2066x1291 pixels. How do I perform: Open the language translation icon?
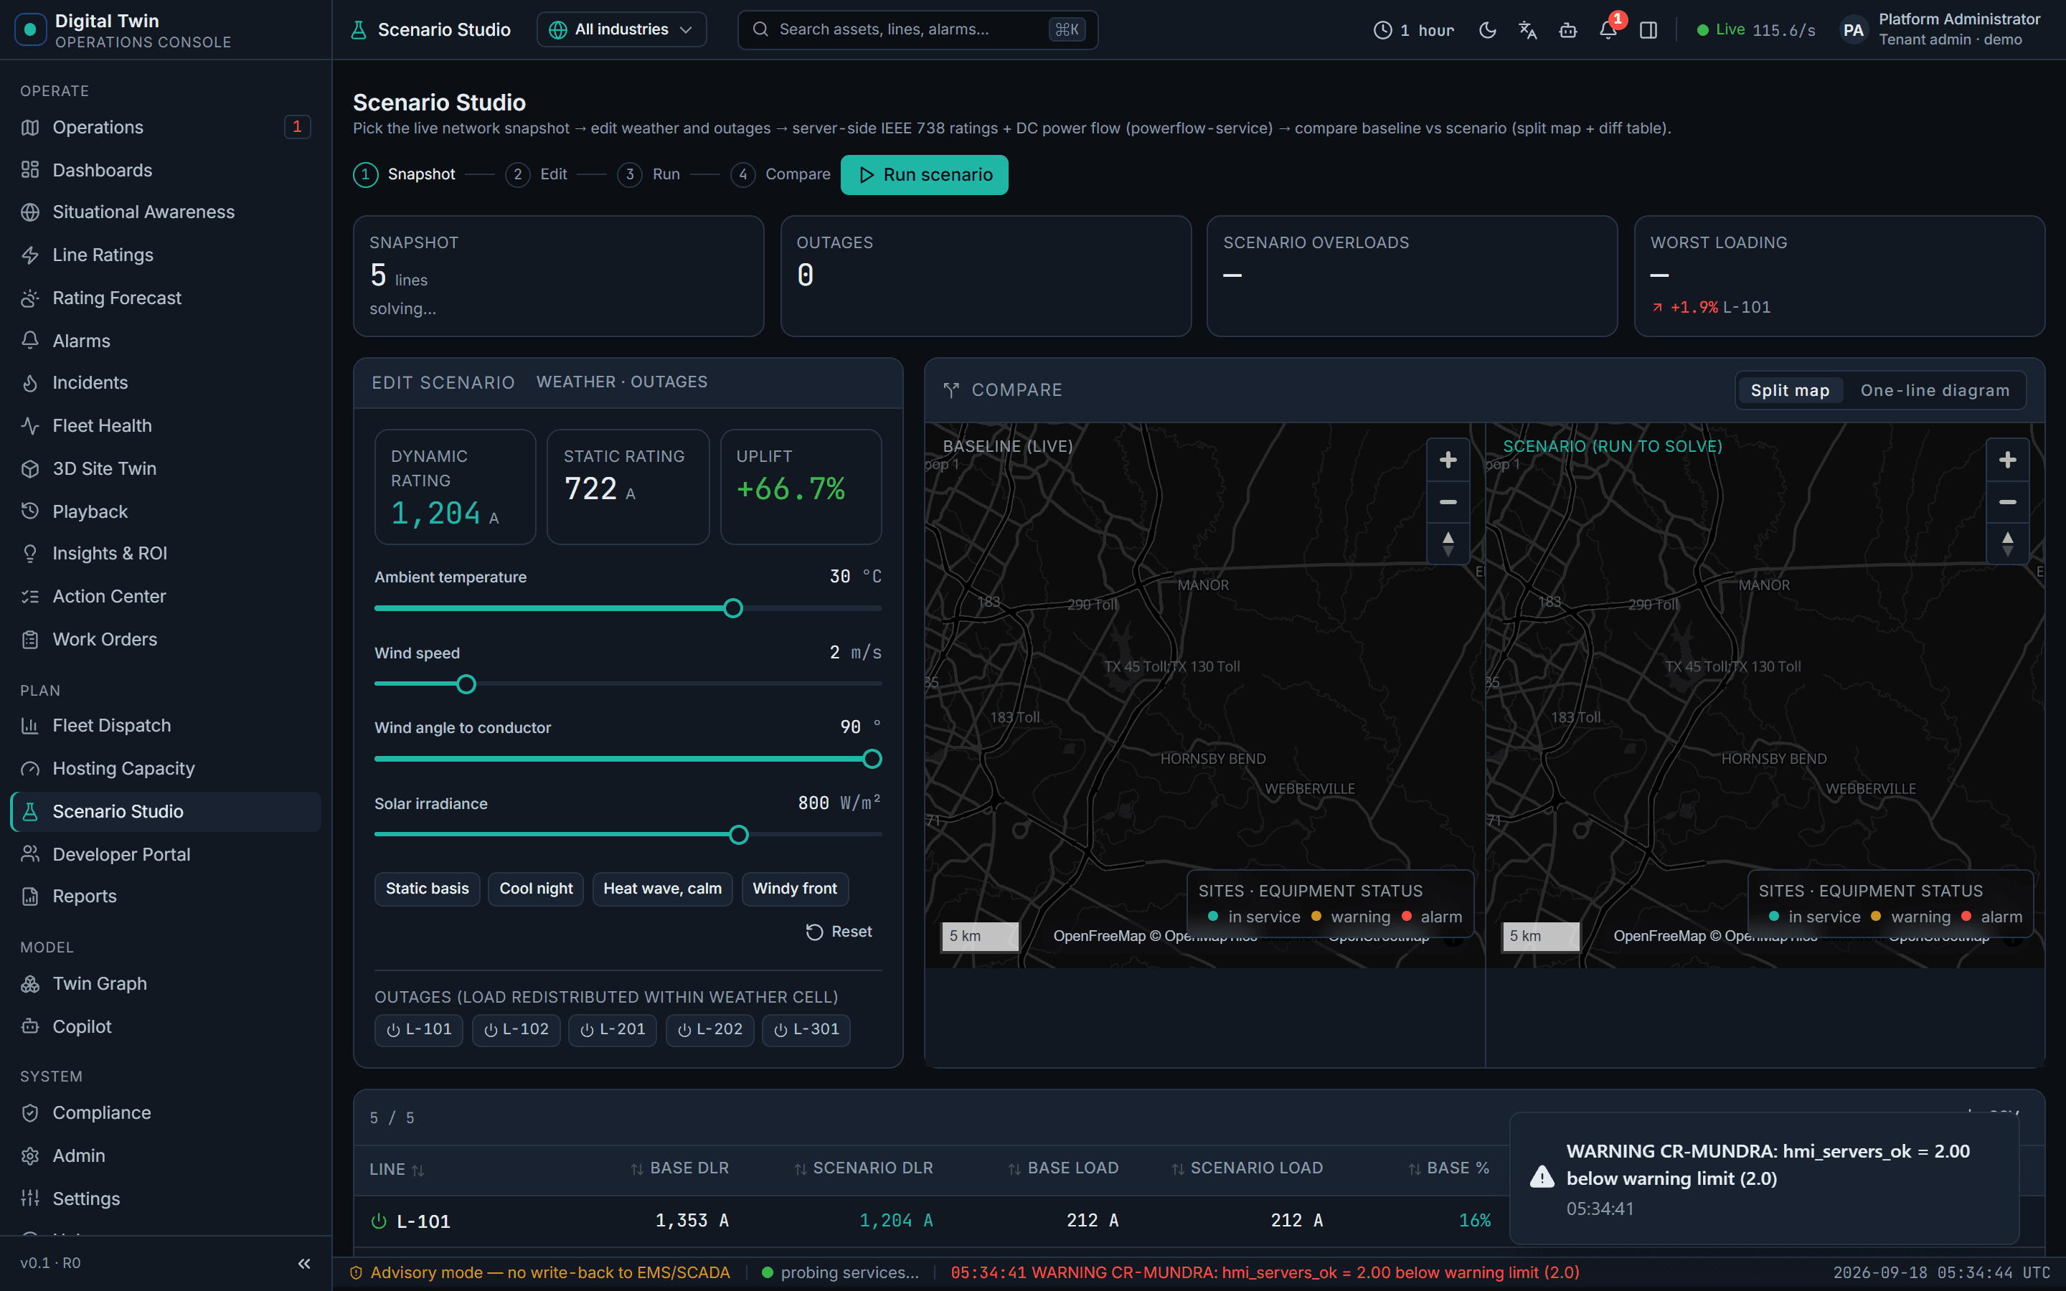[1527, 30]
